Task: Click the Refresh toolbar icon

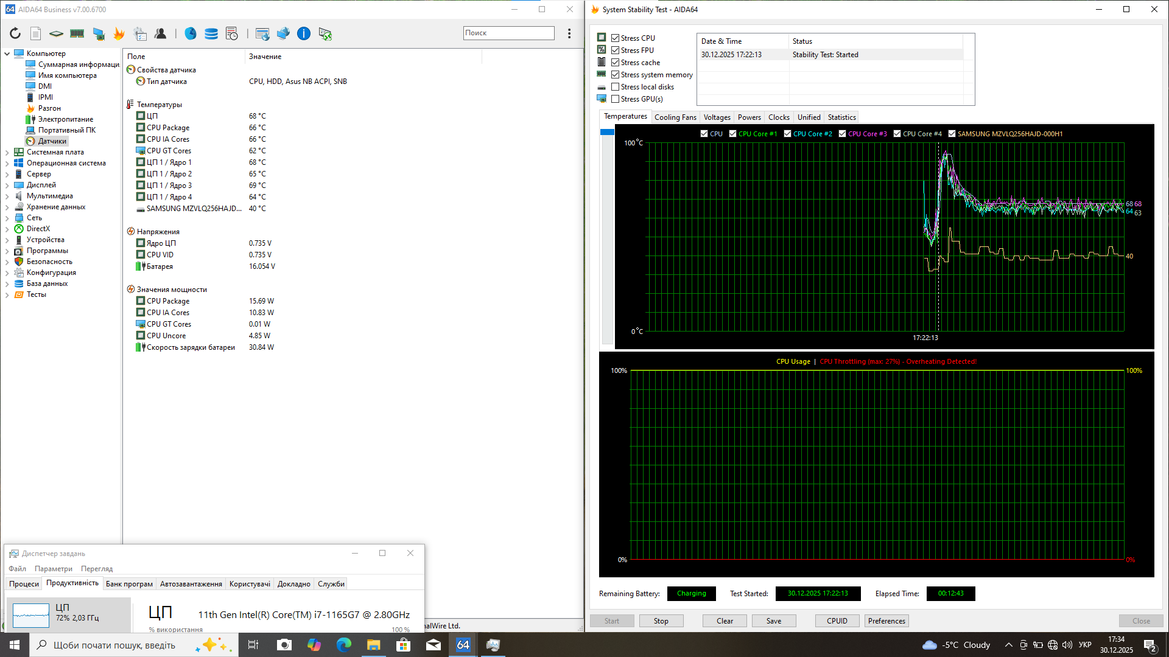Action: [x=15, y=33]
